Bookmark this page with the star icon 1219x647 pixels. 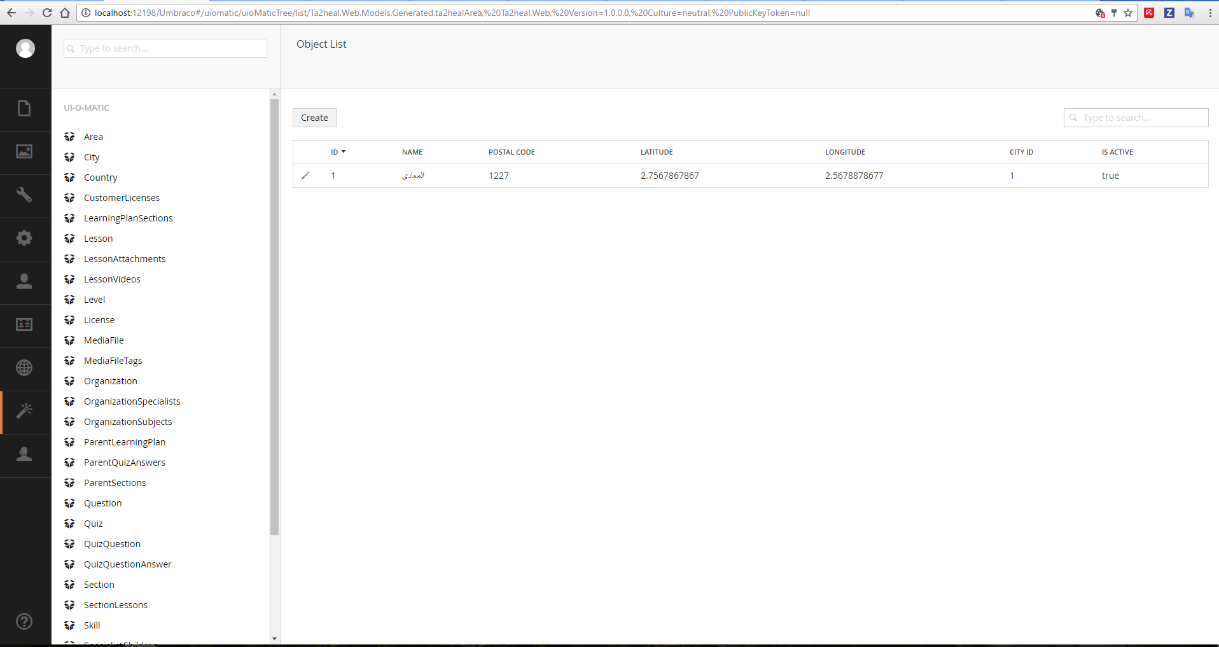coord(1128,13)
